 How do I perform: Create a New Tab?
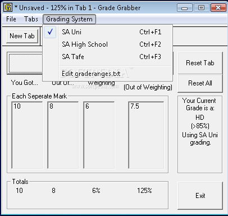[22, 36]
